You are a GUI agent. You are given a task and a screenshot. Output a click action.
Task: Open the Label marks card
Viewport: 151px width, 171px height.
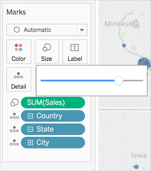75,51
